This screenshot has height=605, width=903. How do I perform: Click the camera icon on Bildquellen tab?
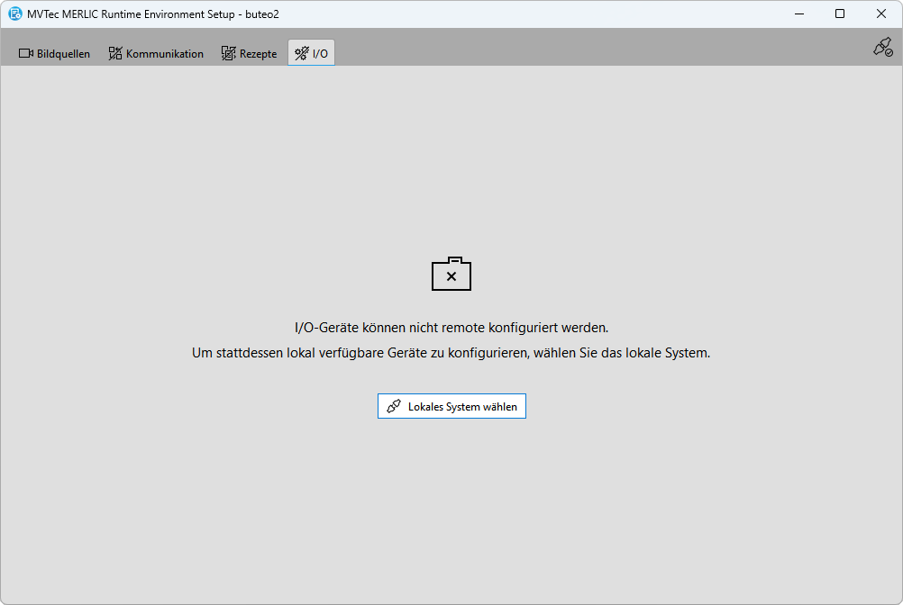click(x=25, y=53)
